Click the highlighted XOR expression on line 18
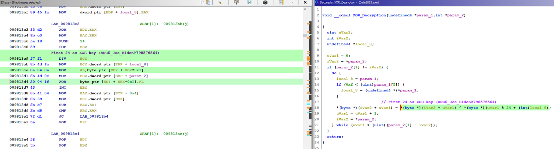The image size is (554, 149). tap(475, 107)
